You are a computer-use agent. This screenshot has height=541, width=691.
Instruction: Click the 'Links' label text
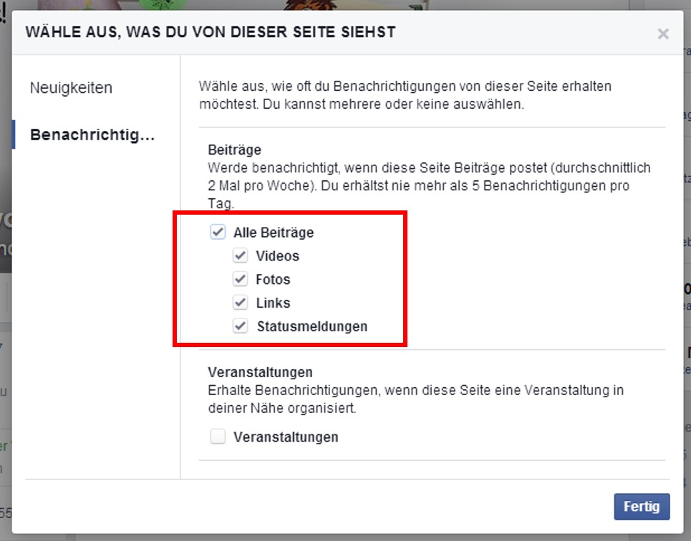coord(274,303)
